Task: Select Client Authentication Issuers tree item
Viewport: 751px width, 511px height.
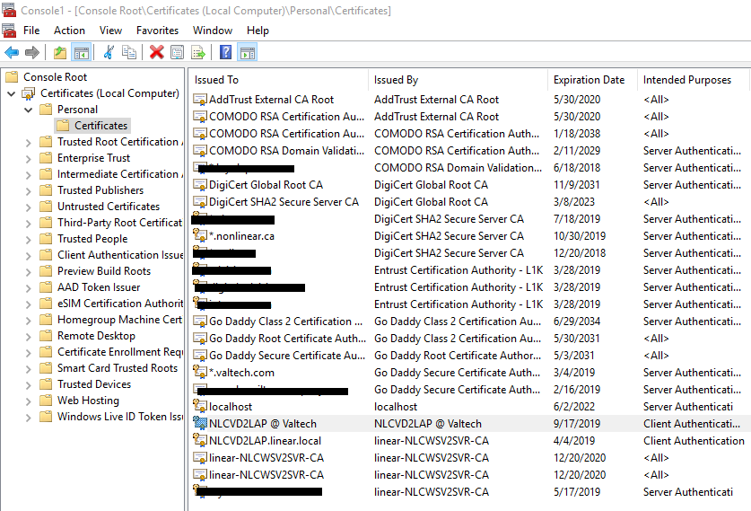Action: (120, 255)
